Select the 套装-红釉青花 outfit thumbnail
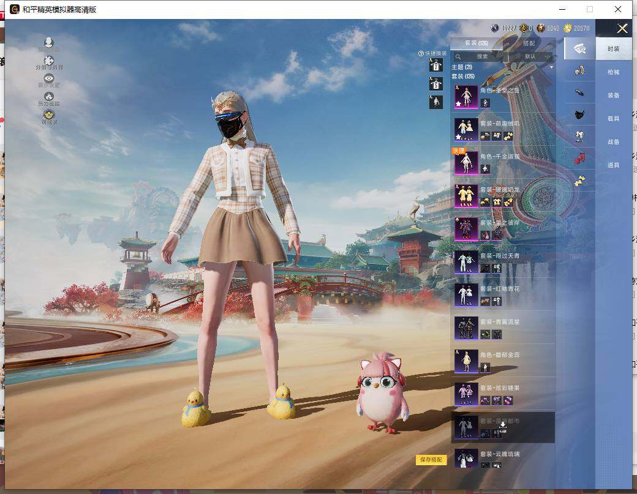The image size is (637, 494). (x=466, y=295)
